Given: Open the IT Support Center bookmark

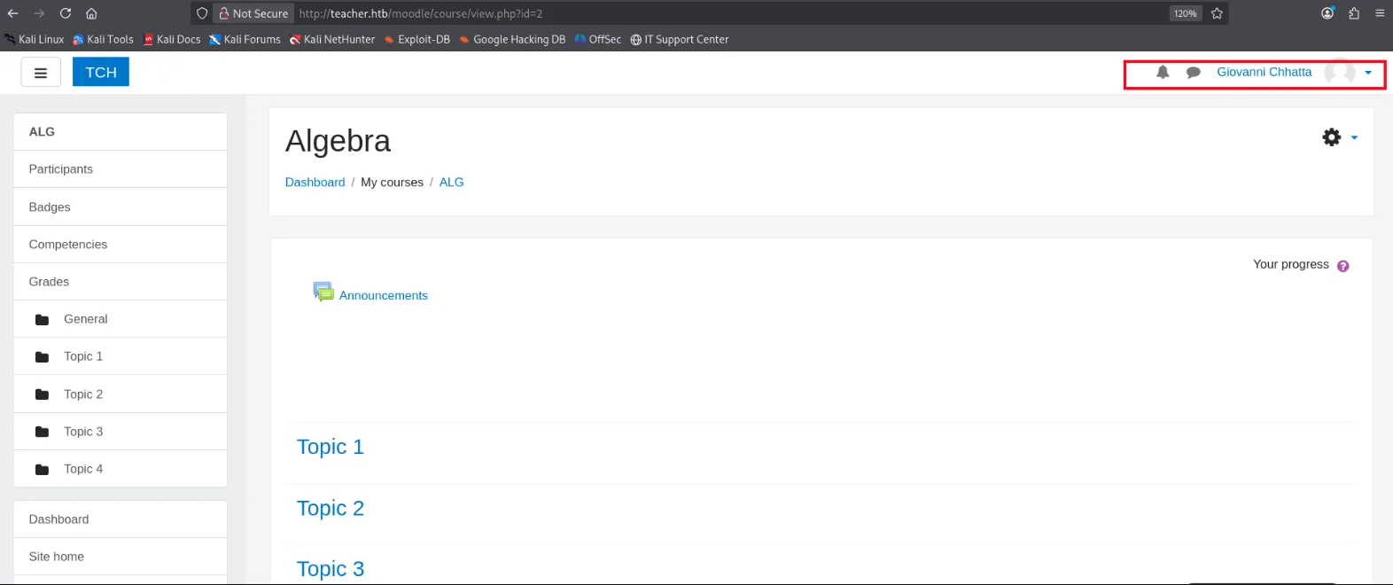Looking at the screenshot, I should [680, 40].
